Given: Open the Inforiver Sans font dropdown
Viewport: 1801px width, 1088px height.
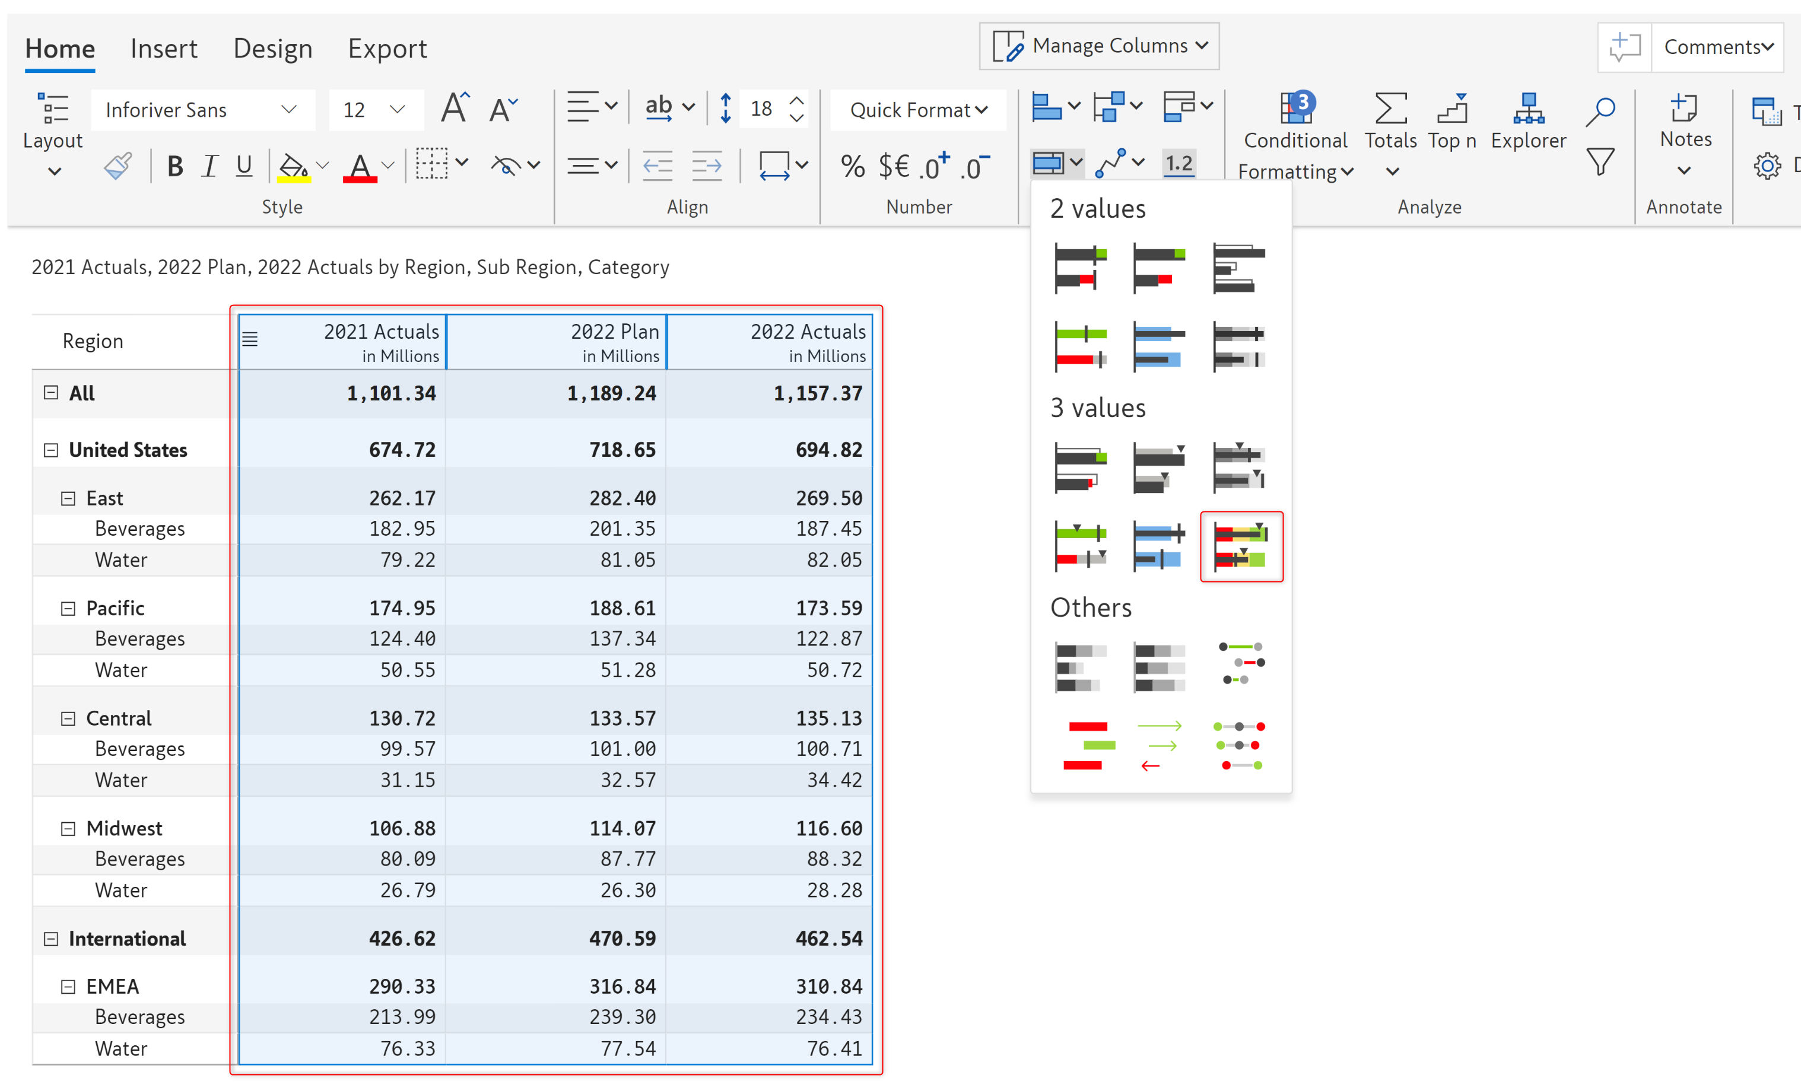Looking at the screenshot, I should [202, 110].
